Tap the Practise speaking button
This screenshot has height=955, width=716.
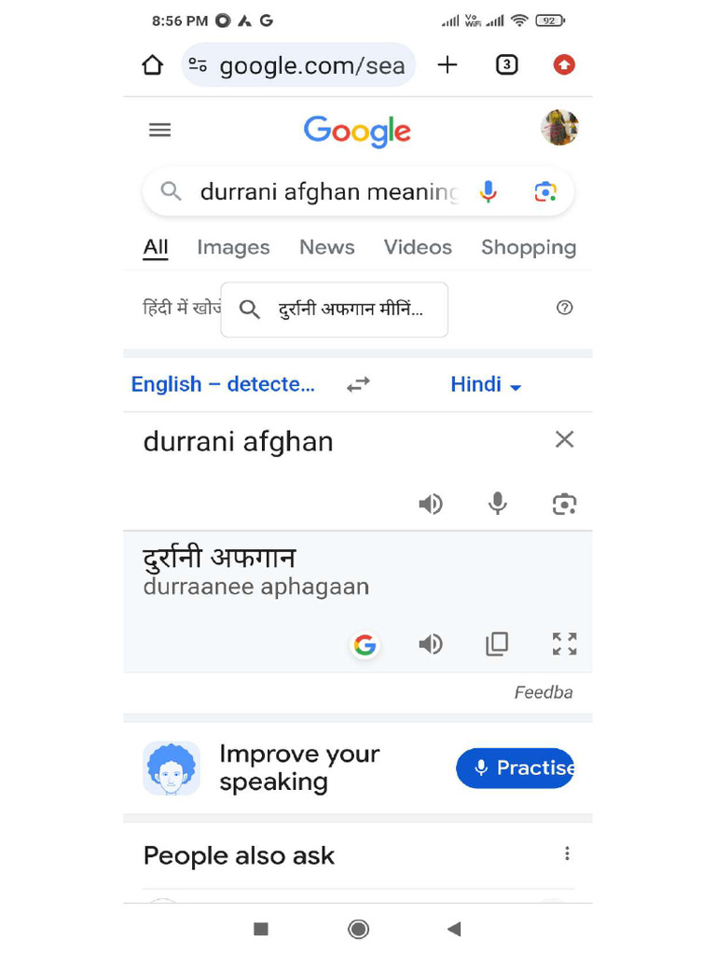(x=515, y=768)
